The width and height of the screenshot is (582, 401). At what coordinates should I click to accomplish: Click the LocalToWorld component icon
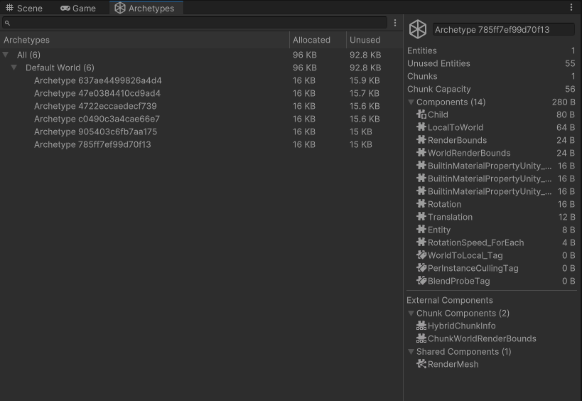pyautogui.click(x=421, y=127)
